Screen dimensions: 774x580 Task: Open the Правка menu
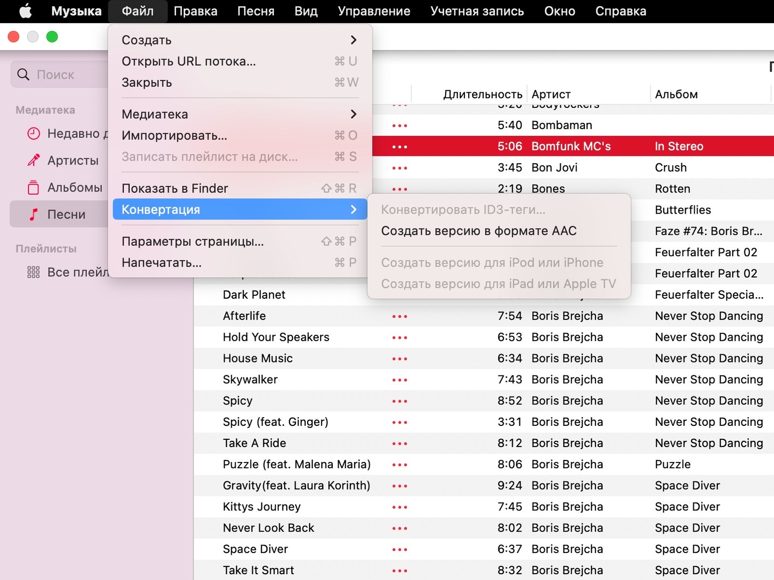195,11
